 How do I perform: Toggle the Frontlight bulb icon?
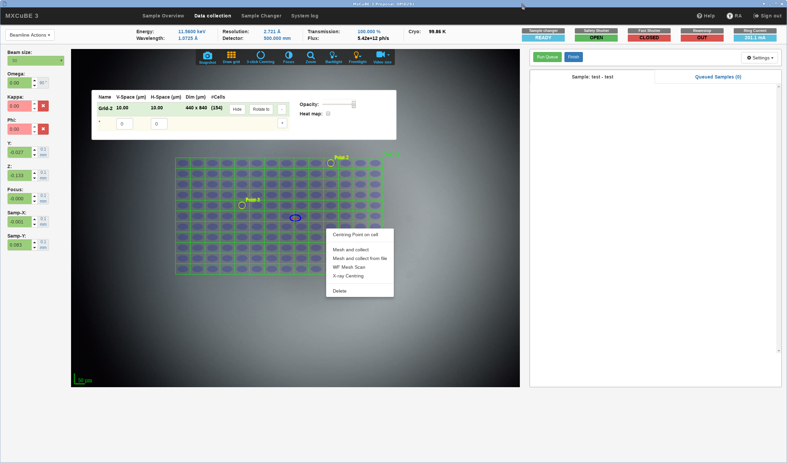[x=357, y=55]
